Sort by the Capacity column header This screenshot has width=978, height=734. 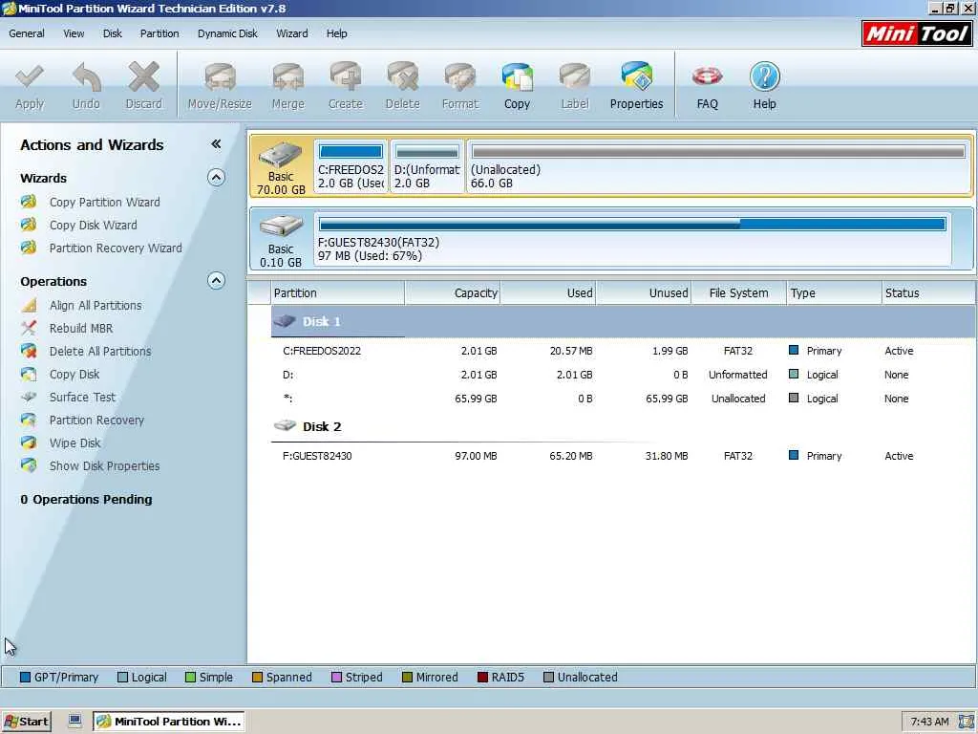(x=452, y=293)
